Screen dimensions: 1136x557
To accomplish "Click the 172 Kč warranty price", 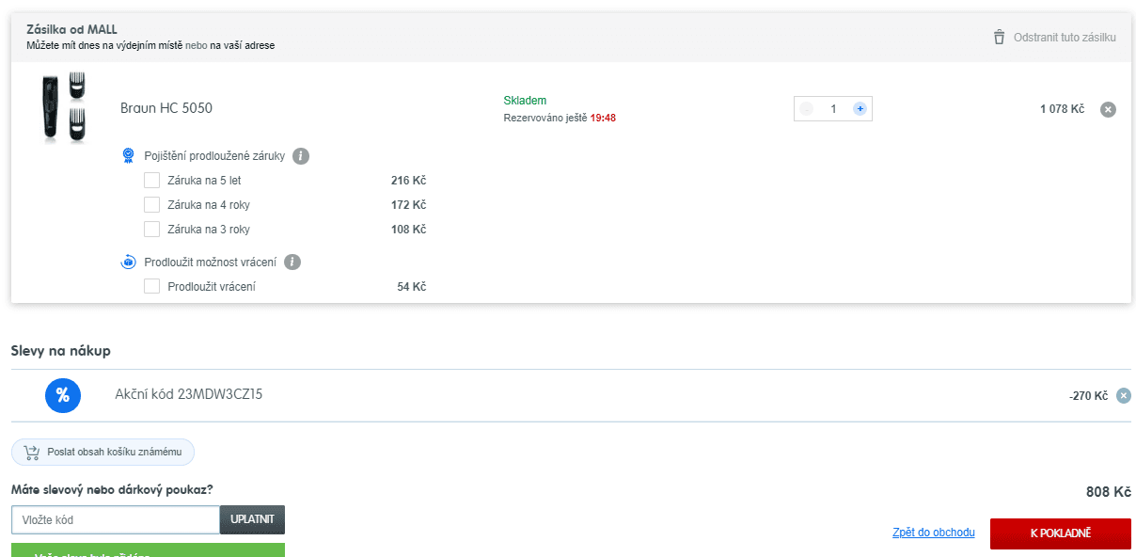I will point(408,205).
